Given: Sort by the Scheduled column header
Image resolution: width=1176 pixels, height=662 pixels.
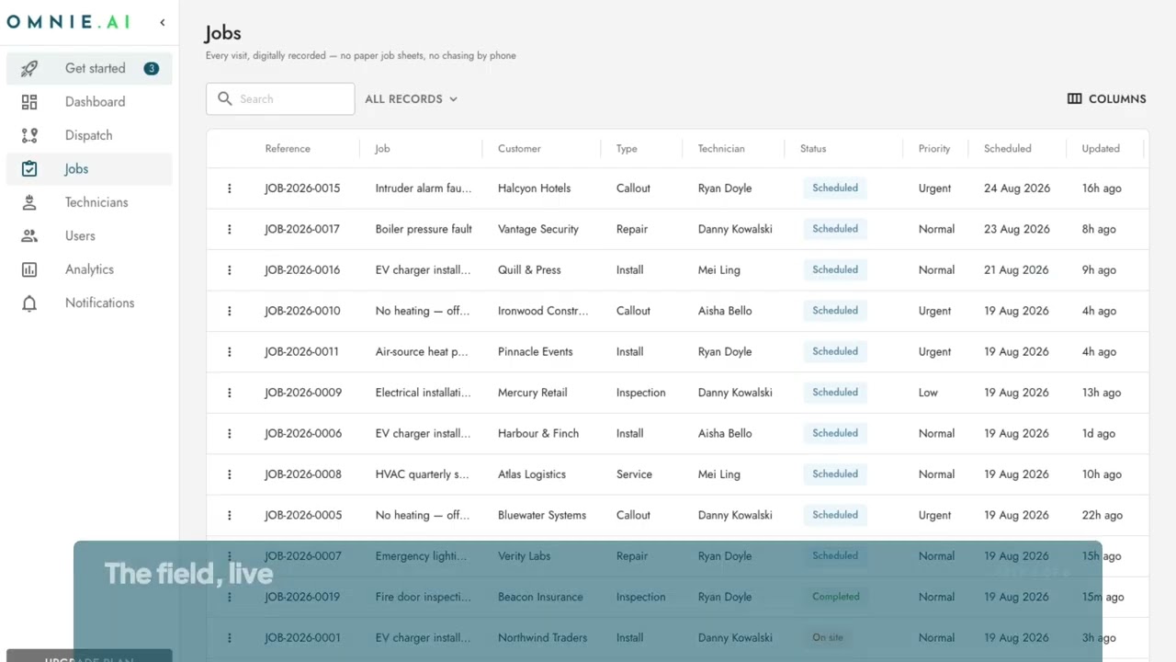Looking at the screenshot, I should 1008,148.
